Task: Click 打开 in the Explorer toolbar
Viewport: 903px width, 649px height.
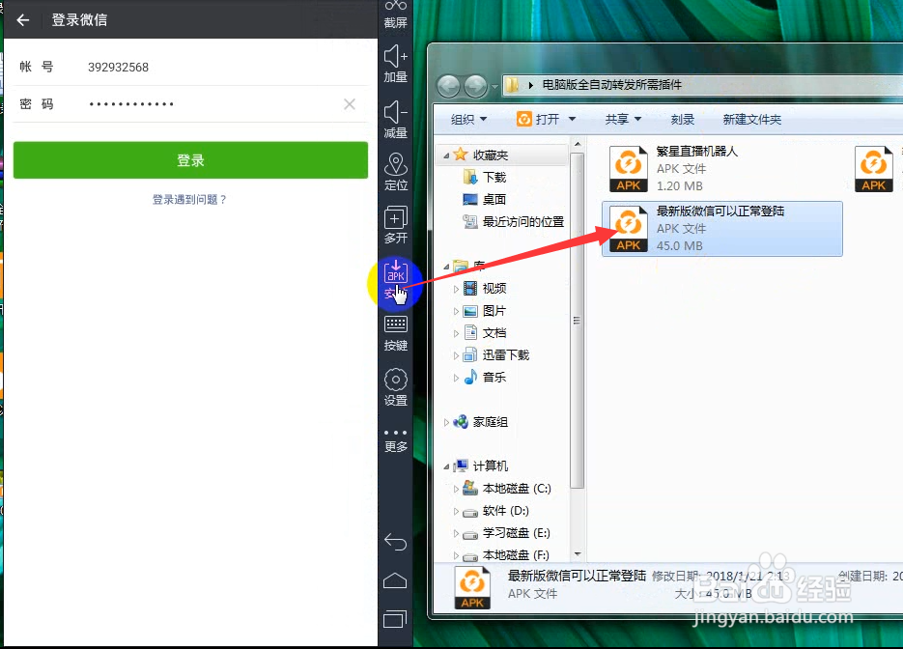Action: pos(539,119)
